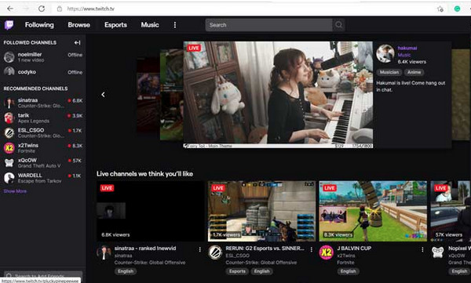Collapse the followed channels sidebar
Image resolution: width=471 pixels, height=283 pixels.
77,42
